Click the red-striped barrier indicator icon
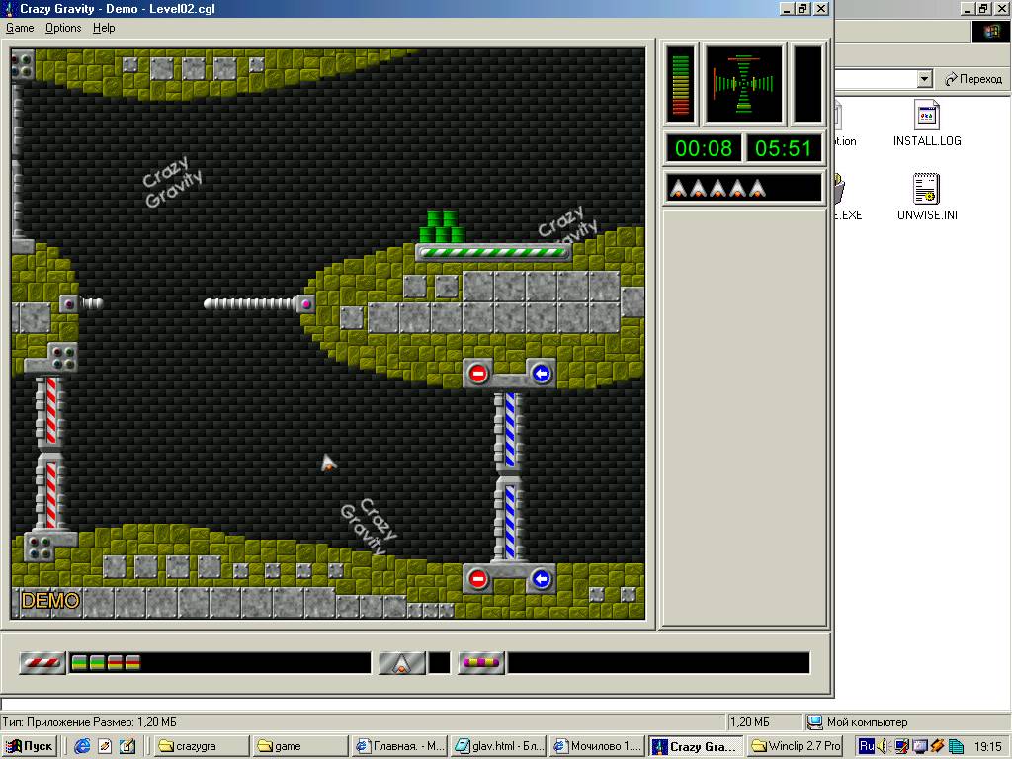The height and width of the screenshot is (759, 1012). tap(42, 663)
